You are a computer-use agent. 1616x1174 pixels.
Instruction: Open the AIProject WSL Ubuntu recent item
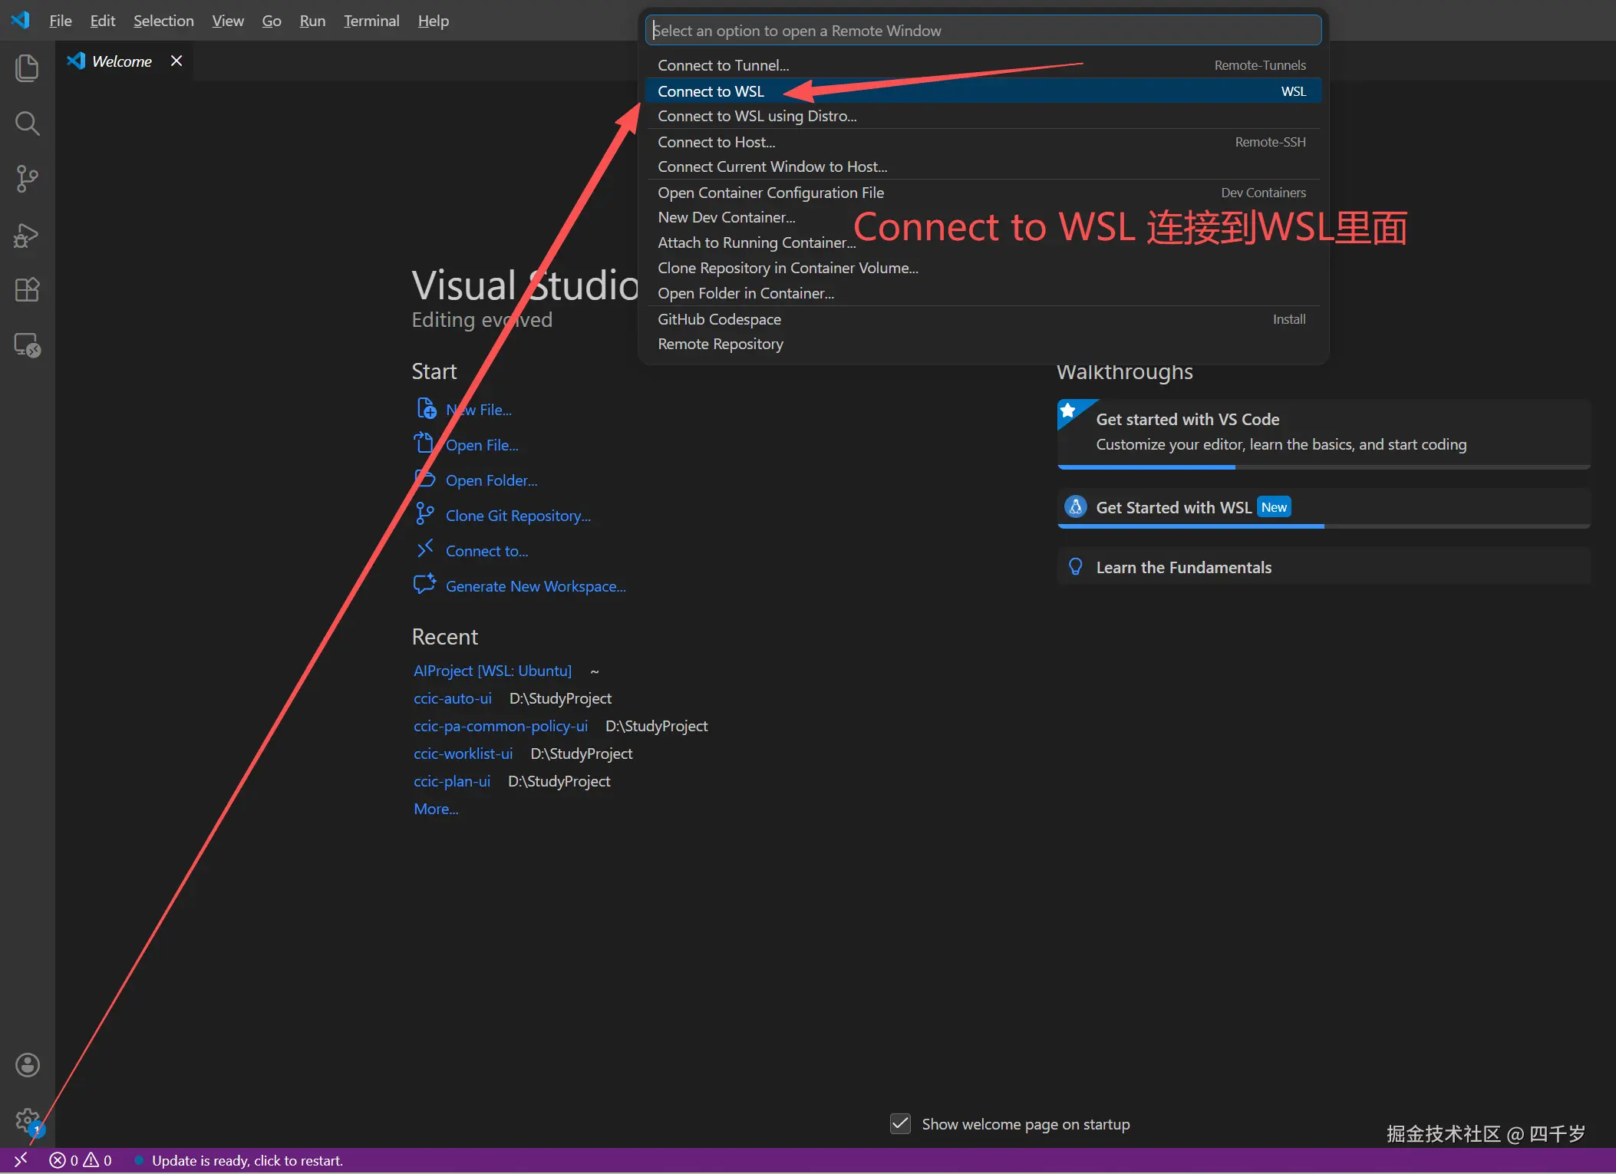coord(492,671)
